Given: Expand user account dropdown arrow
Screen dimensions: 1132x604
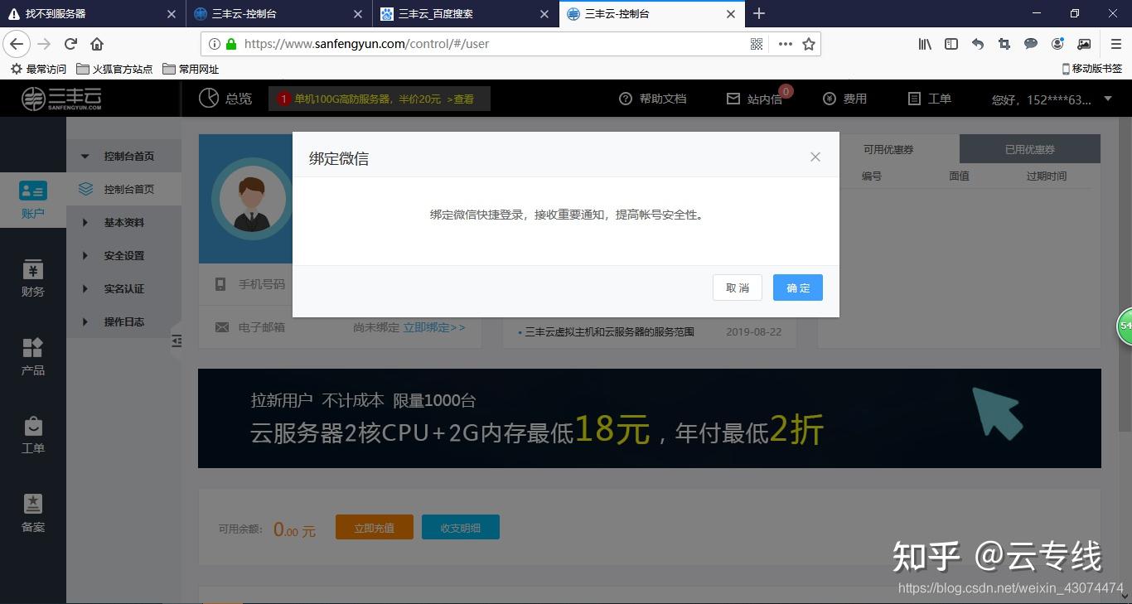Looking at the screenshot, I should [x=1108, y=99].
